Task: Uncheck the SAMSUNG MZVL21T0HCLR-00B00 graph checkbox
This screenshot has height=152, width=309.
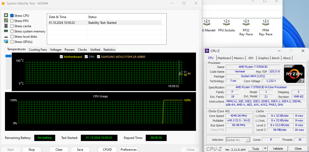Action: point(98,57)
